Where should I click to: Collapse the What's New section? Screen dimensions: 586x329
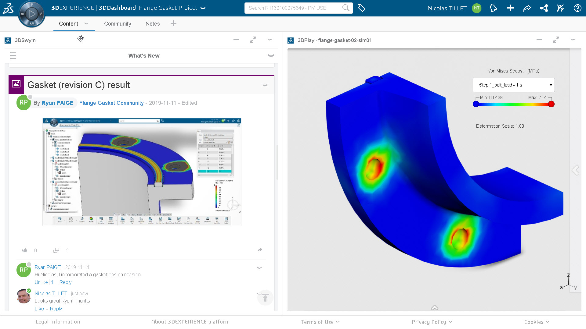(x=271, y=56)
